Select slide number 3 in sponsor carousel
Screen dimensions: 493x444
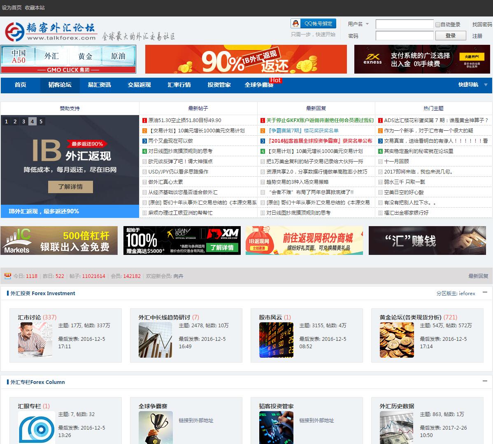coord(23,122)
